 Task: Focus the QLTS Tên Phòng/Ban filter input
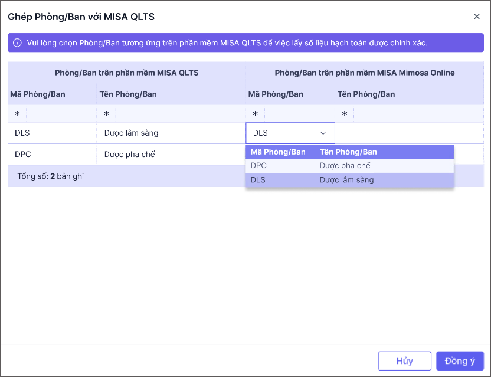(x=181, y=114)
